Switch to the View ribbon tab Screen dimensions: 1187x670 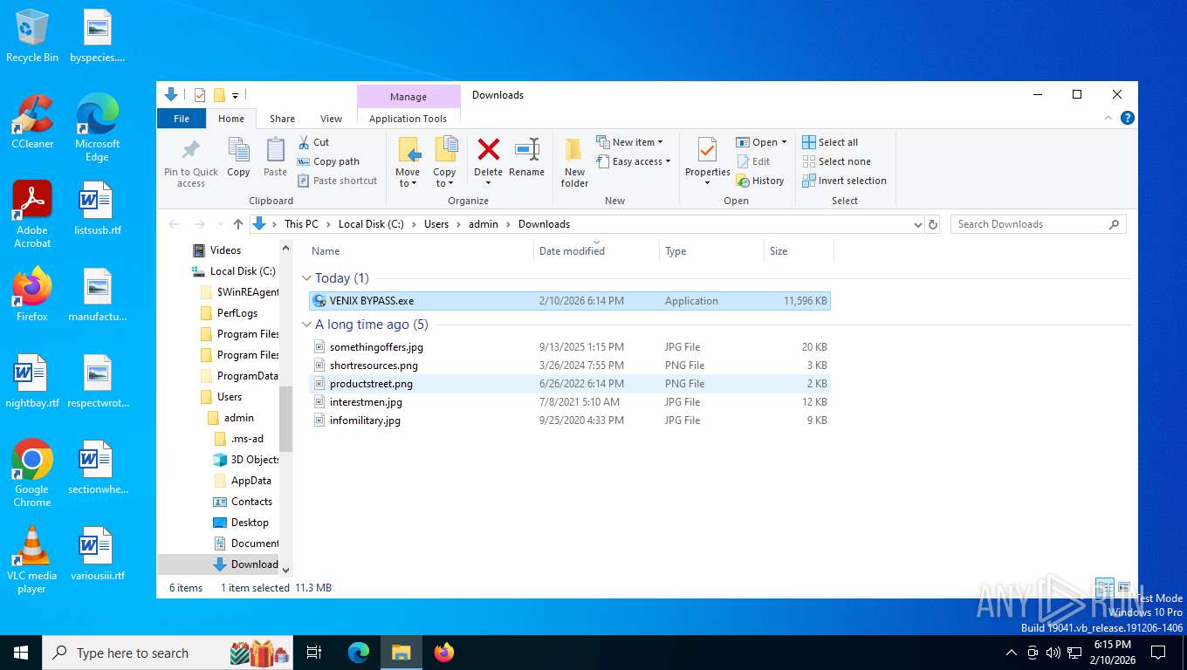coord(331,119)
